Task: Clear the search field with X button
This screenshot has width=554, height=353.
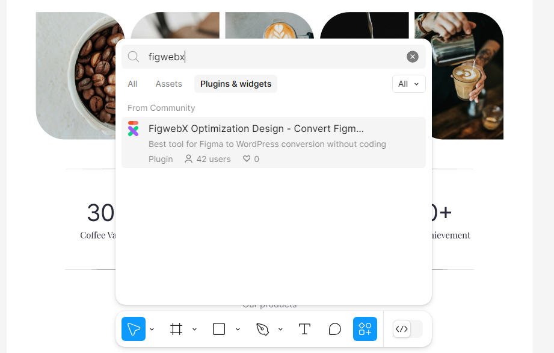Action: [412, 57]
